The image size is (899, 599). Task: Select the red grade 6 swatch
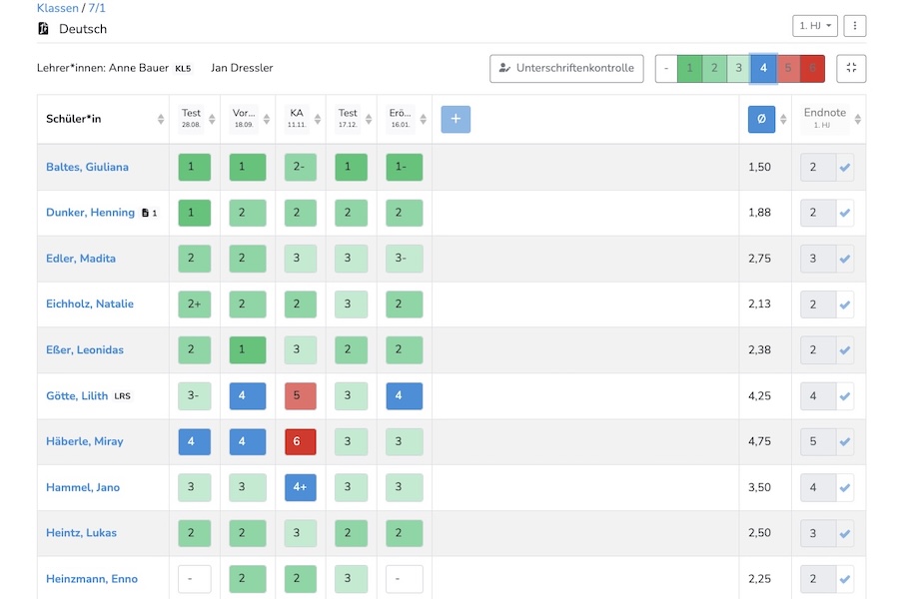[813, 68]
